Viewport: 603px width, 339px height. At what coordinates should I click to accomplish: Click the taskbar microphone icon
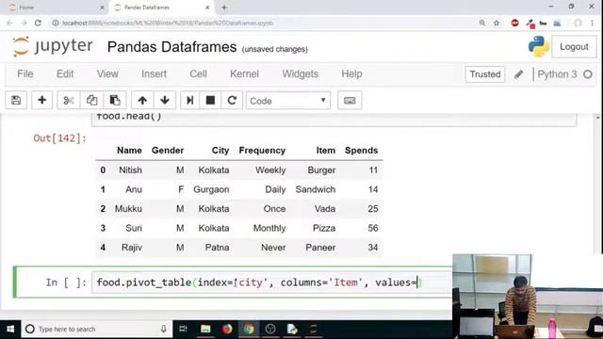(163, 329)
